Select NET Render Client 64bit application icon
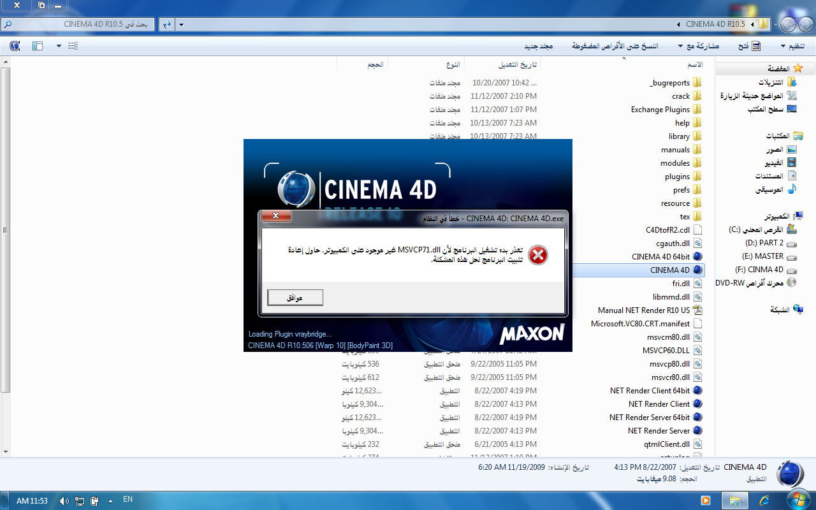Screen dimensions: 816x510 pos(697,391)
